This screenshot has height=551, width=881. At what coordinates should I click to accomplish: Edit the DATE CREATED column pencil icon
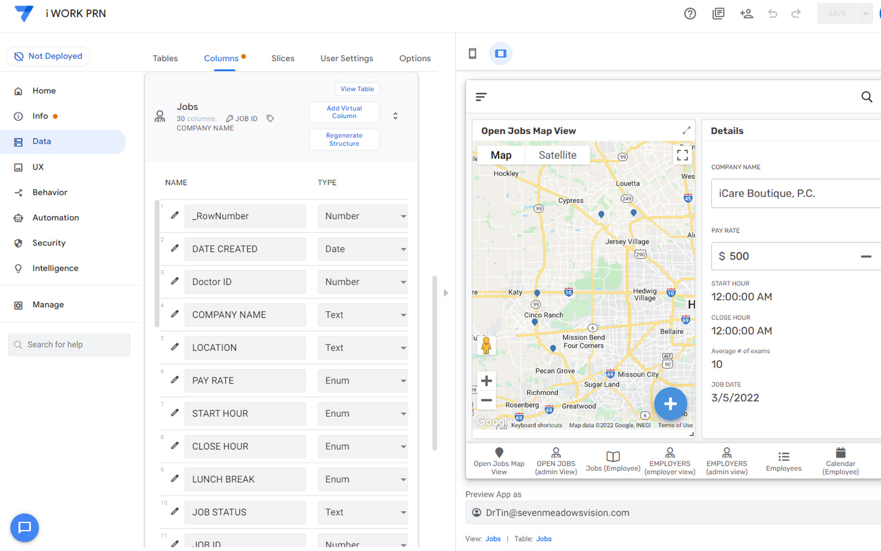click(175, 248)
